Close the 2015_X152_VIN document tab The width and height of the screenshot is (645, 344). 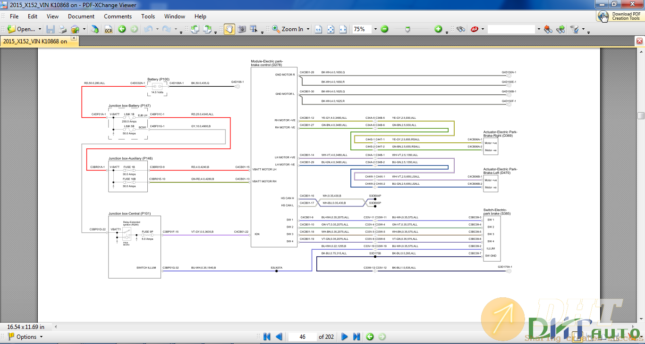coord(74,39)
